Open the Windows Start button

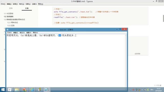point(3,90)
